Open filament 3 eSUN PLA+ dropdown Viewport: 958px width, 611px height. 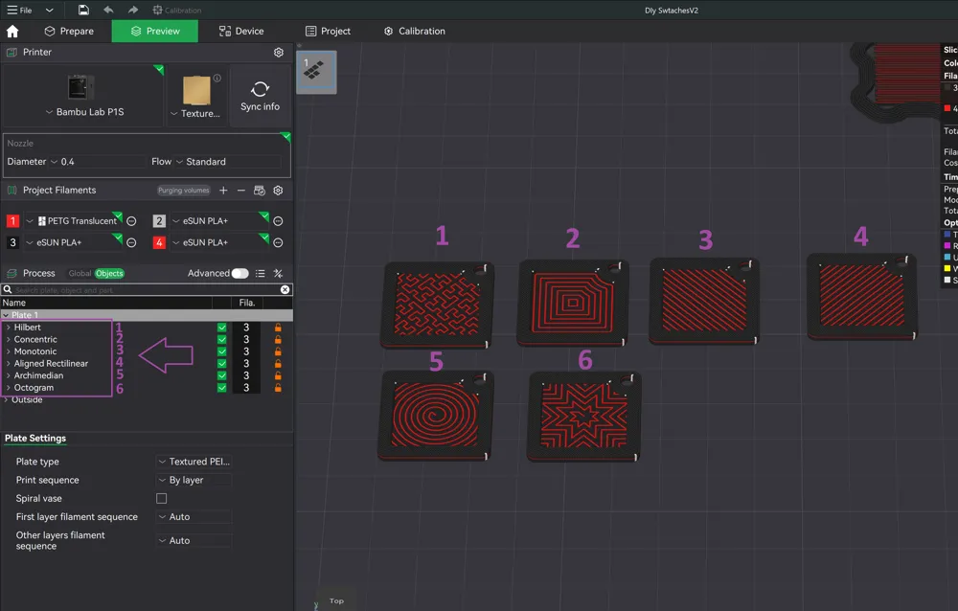[74, 242]
